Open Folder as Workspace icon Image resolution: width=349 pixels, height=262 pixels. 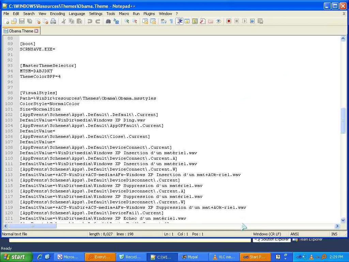[211, 21]
